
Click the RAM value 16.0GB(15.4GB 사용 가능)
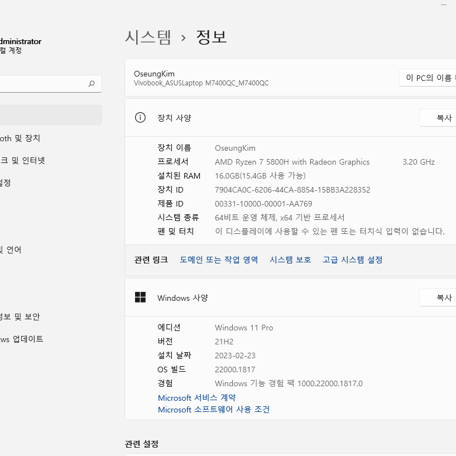[x=260, y=176]
